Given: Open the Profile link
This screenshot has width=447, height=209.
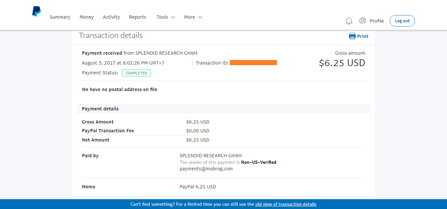Looking at the screenshot, I should tap(377, 21).
